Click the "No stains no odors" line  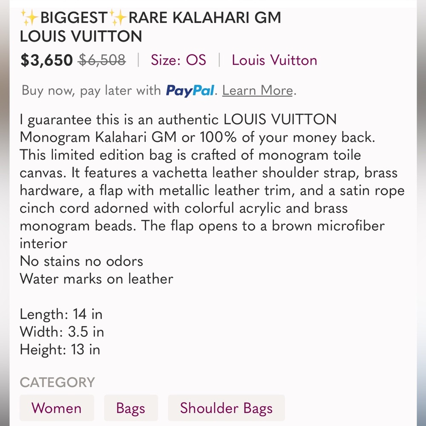point(81,261)
